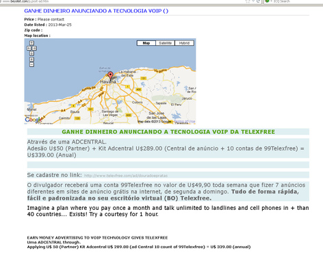Click the Google logo on the map
The height and width of the screenshot is (253, 323).
tap(34, 120)
